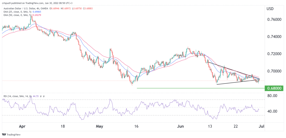286x138 pixels.
Task: Click the green 0.68000 price label
Action: (x=275, y=88)
